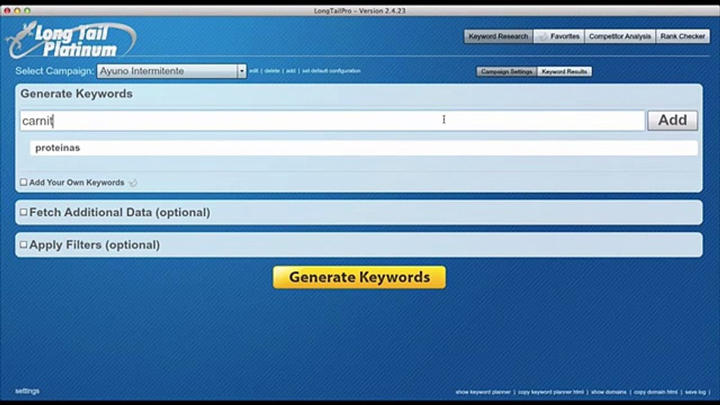Click the delete campaign link
The image size is (720, 405).
click(272, 71)
